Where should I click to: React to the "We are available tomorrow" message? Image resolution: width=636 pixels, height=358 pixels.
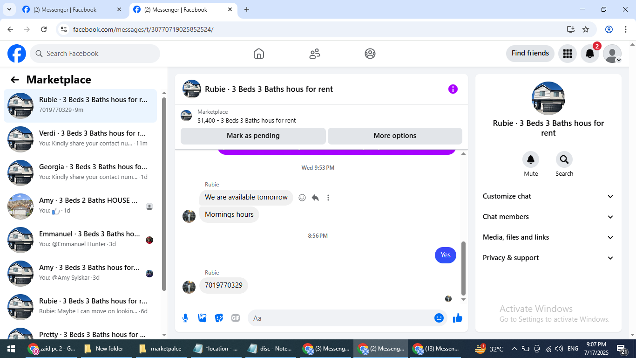coord(302,198)
